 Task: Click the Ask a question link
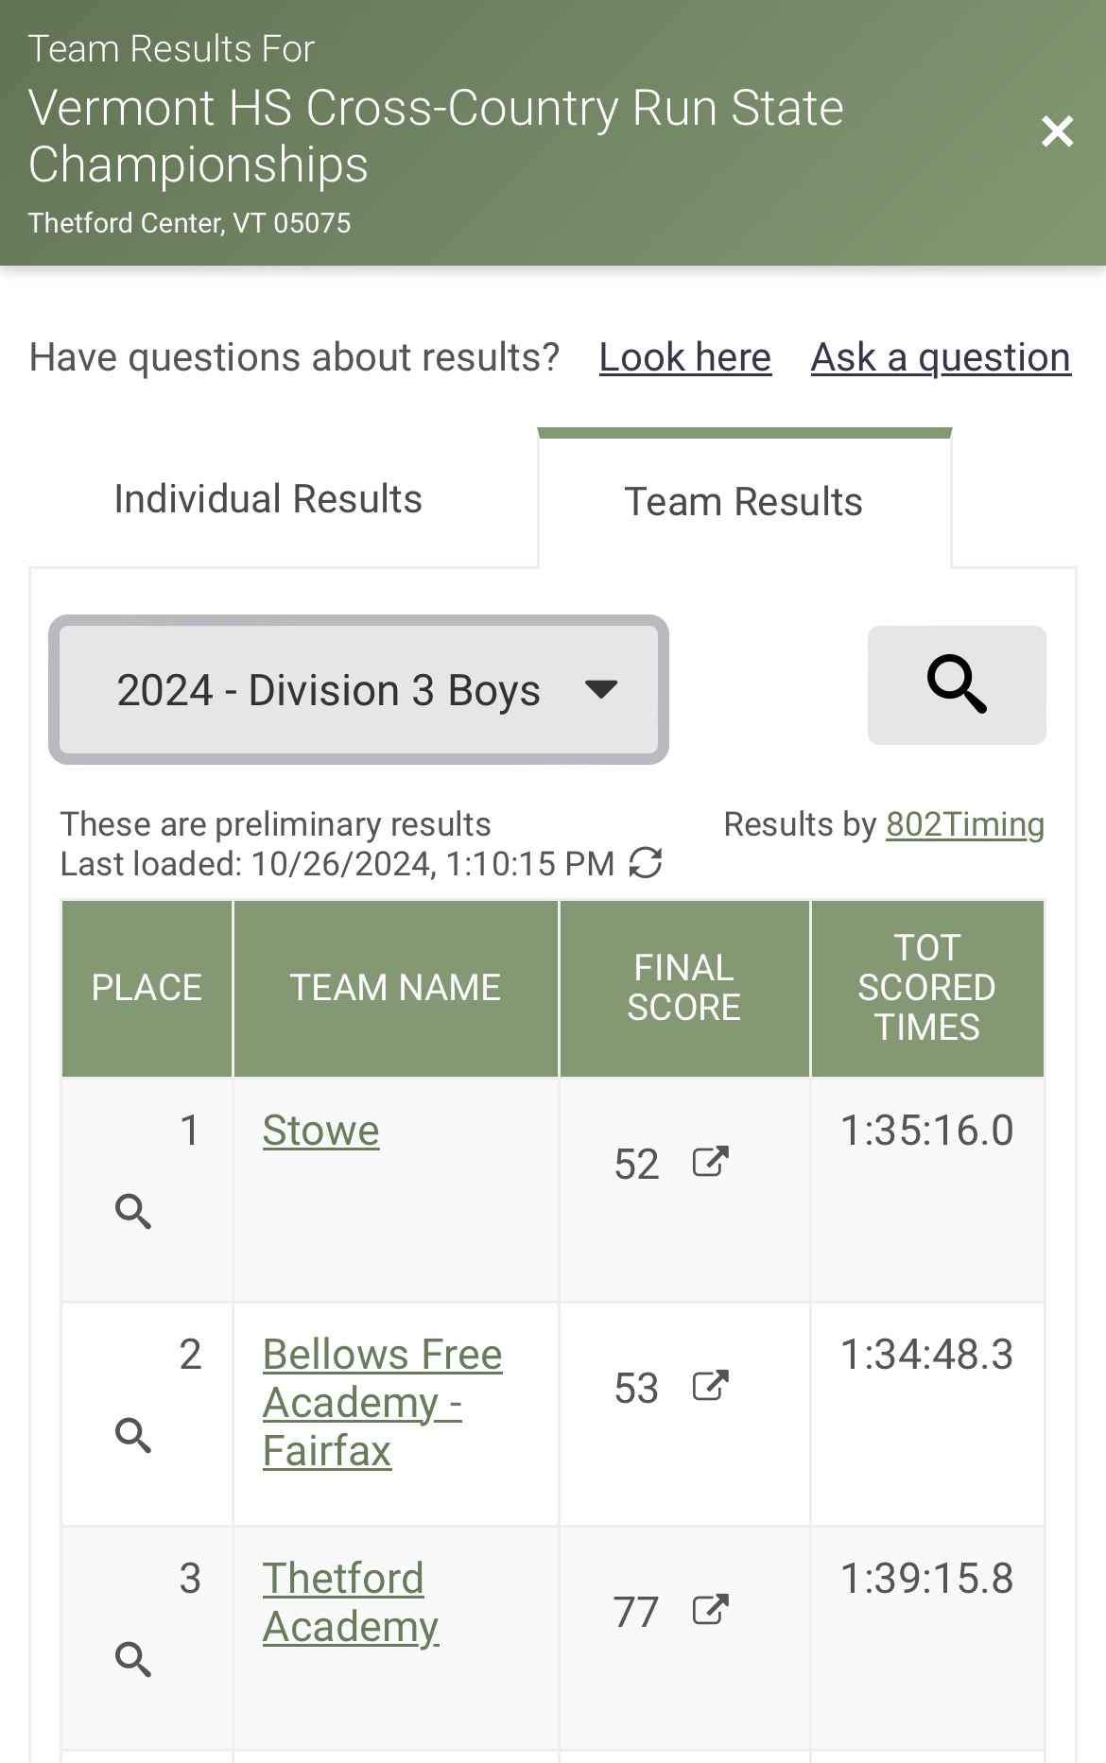coord(941,357)
